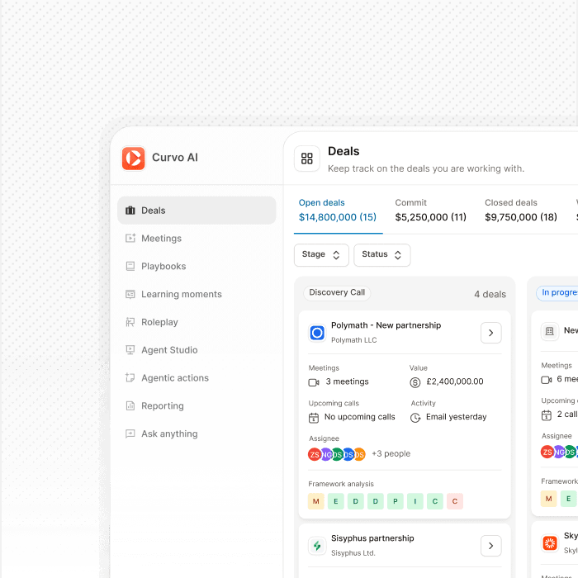Switch to the Open deals tab
Screen dimensions: 578x578
point(338,210)
